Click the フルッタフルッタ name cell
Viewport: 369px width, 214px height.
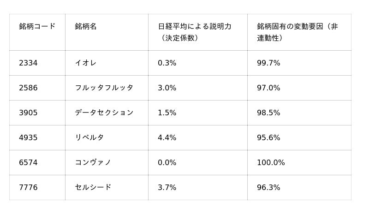tap(104, 88)
